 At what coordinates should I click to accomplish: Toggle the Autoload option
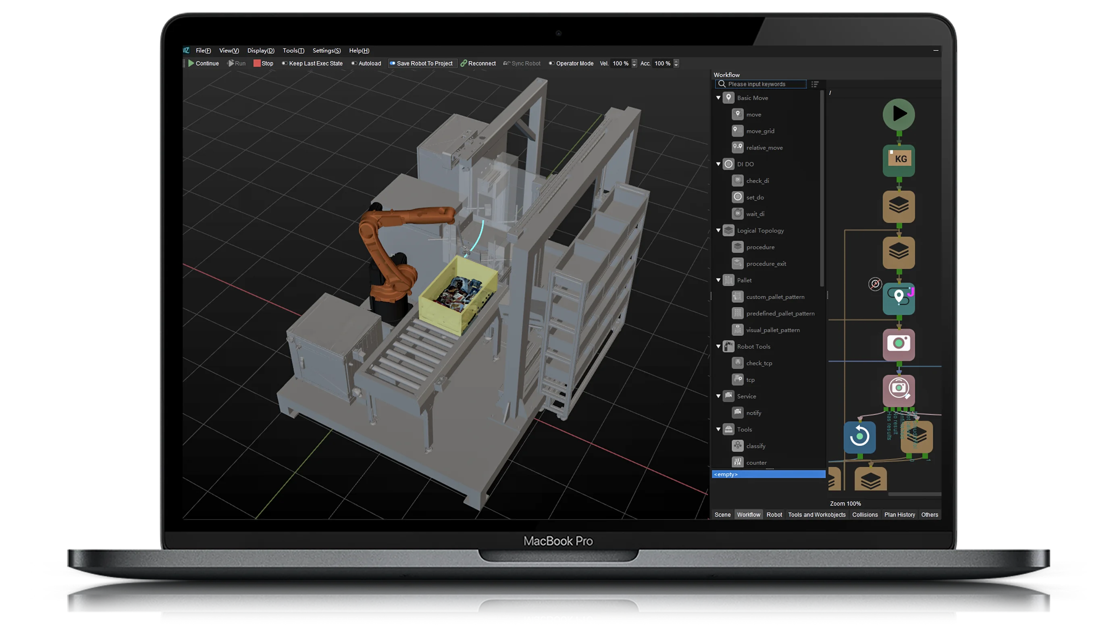point(366,63)
